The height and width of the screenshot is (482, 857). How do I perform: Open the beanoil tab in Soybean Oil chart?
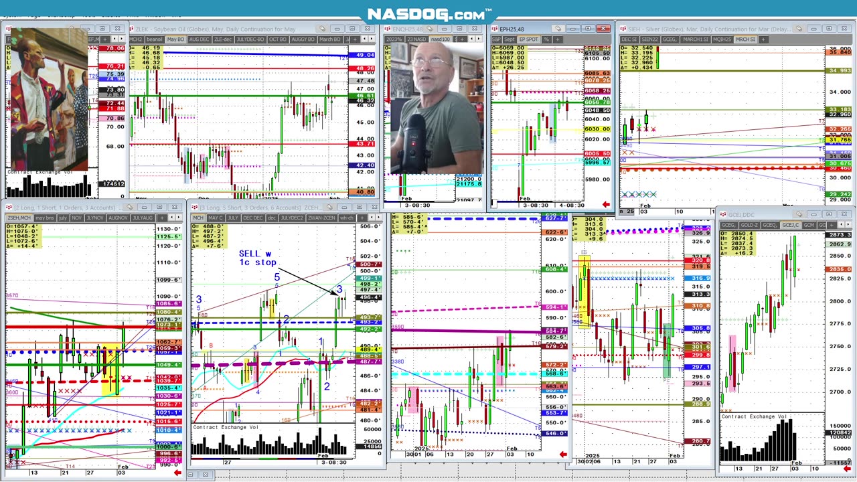point(155,39)
